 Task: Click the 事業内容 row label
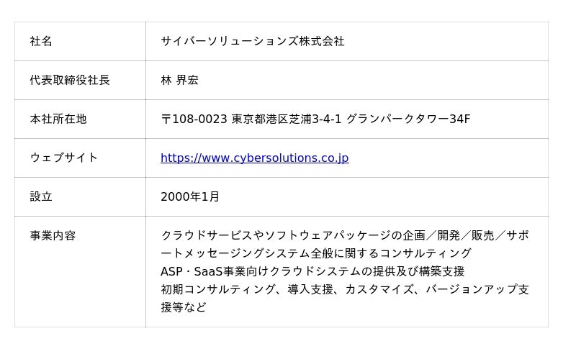click(53, 236)
